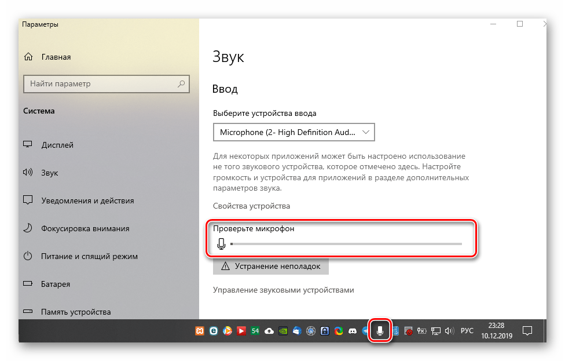Open Управление звуковыми устройствами link
Image resolution: width=565 pixels, height=361 pixels.
[283, 290]
